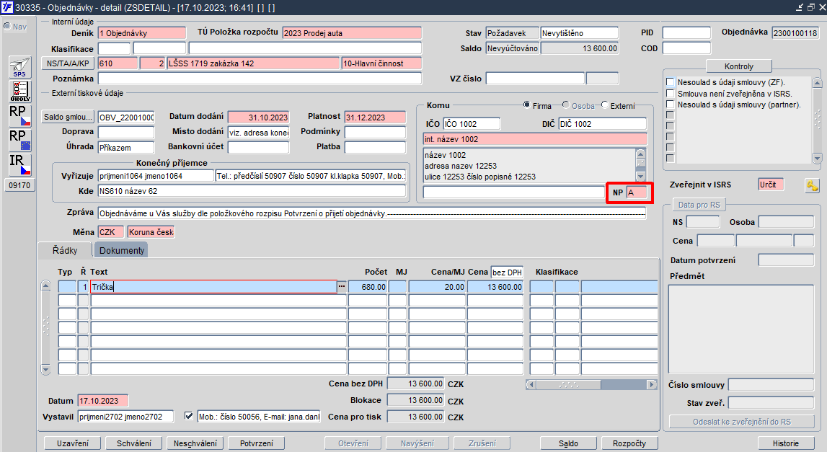
Task: Click the Neschválení button
Action: point(195,443)
